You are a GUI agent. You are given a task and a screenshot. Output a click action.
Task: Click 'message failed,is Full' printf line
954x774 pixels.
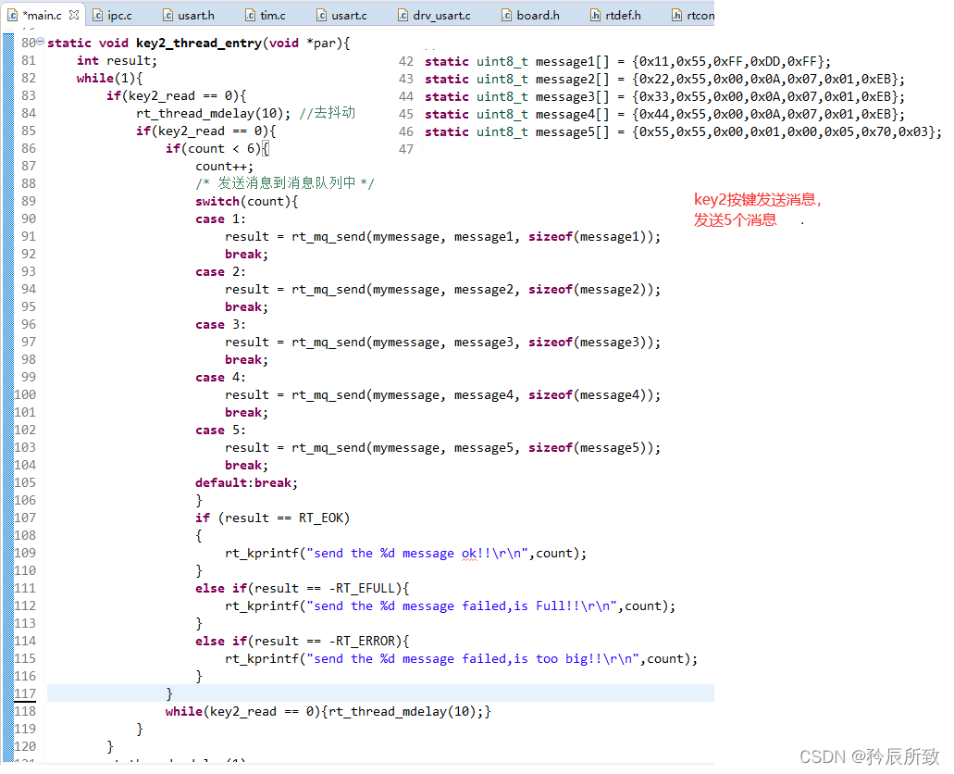tap(451, 605)
